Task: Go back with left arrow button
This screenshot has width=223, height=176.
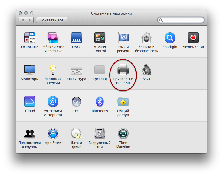Action: 23,20
